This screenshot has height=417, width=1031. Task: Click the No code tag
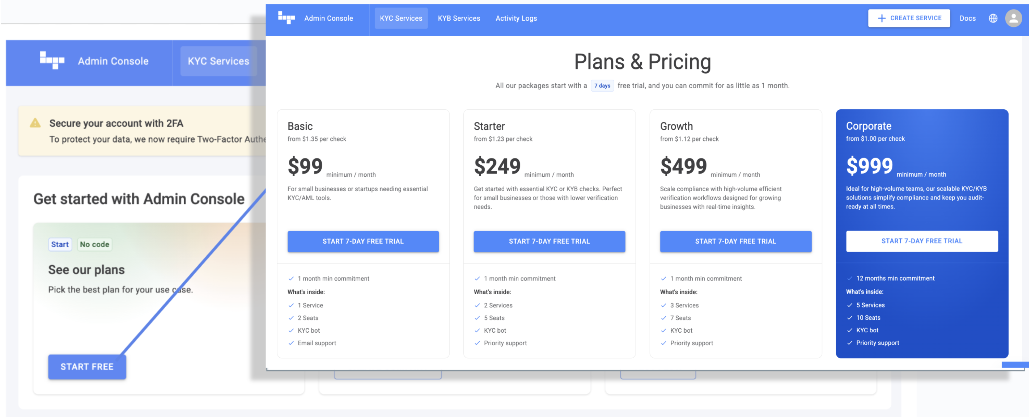point(94,244)
